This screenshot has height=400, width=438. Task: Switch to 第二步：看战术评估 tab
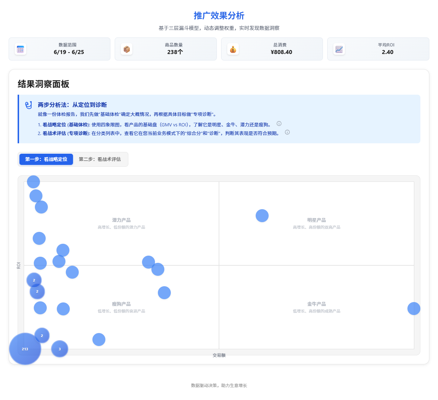tap(100, 159)
